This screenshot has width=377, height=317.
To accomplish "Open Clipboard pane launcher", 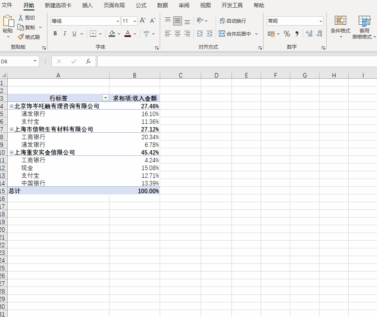I will click(x=44, y=48).
